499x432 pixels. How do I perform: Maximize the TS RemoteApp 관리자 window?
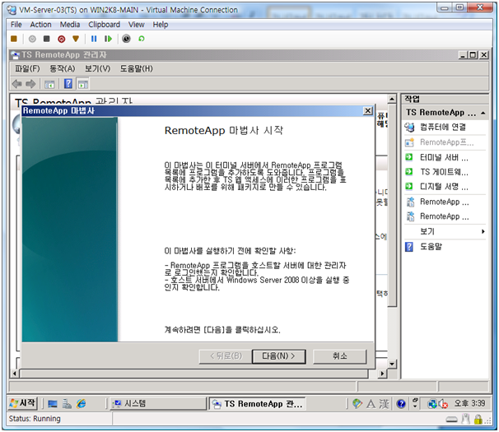473,54
